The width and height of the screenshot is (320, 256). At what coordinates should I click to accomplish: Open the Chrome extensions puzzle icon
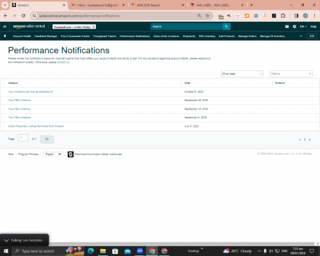coord(283,16)
